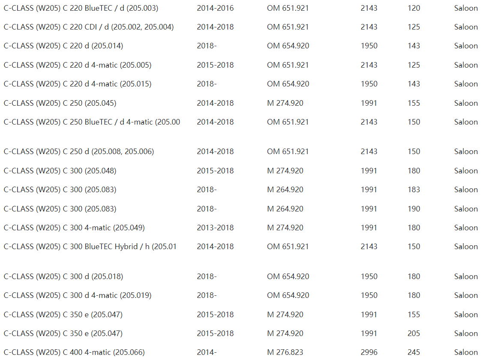This screenshot has width=486, height=360.
Task: Select the C 300 (205.048) model name
Action: pos(60,171)
